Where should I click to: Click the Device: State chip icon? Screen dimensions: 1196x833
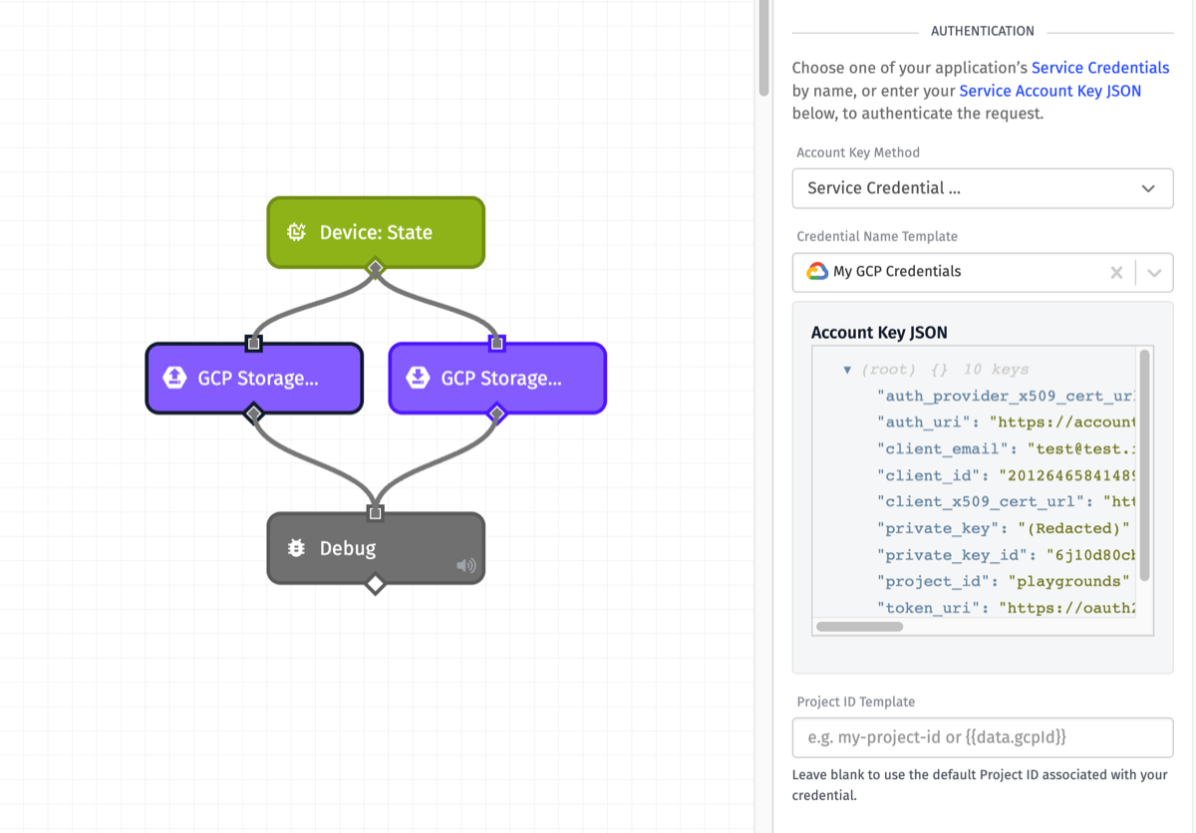pyautogui.click(x=296, y=232)
